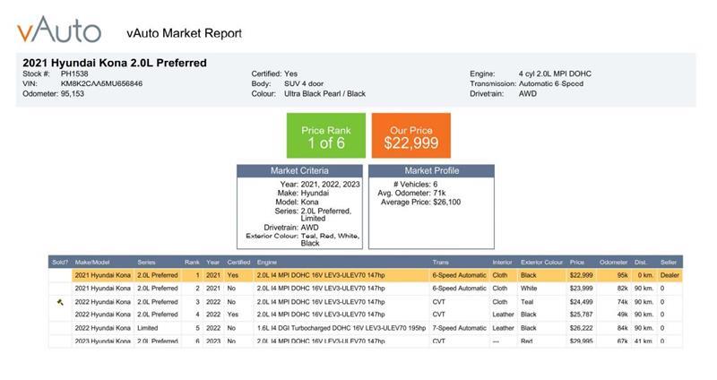The width and height of the screenshot is (717, 380).
Task: Click the $26,222 price cell
Action: [x=581, y=328]
